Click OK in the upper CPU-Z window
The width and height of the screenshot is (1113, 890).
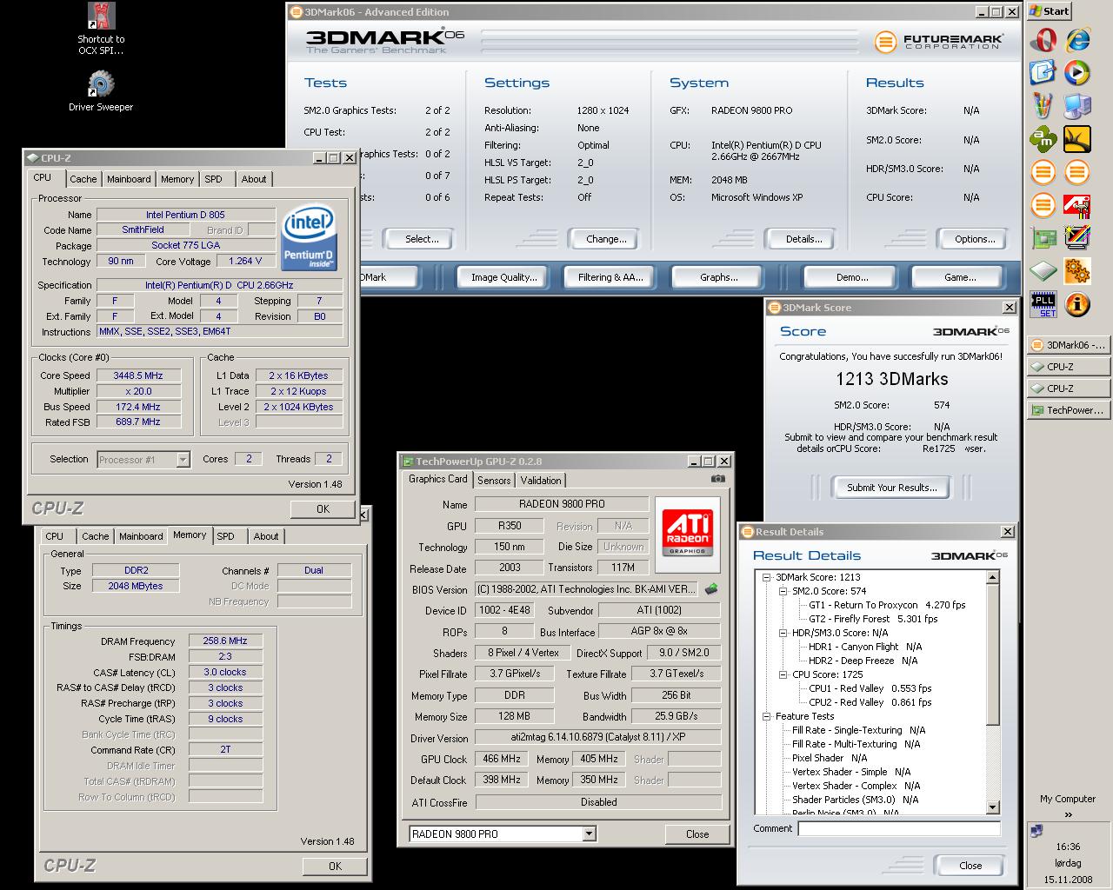tap(323, 509)
